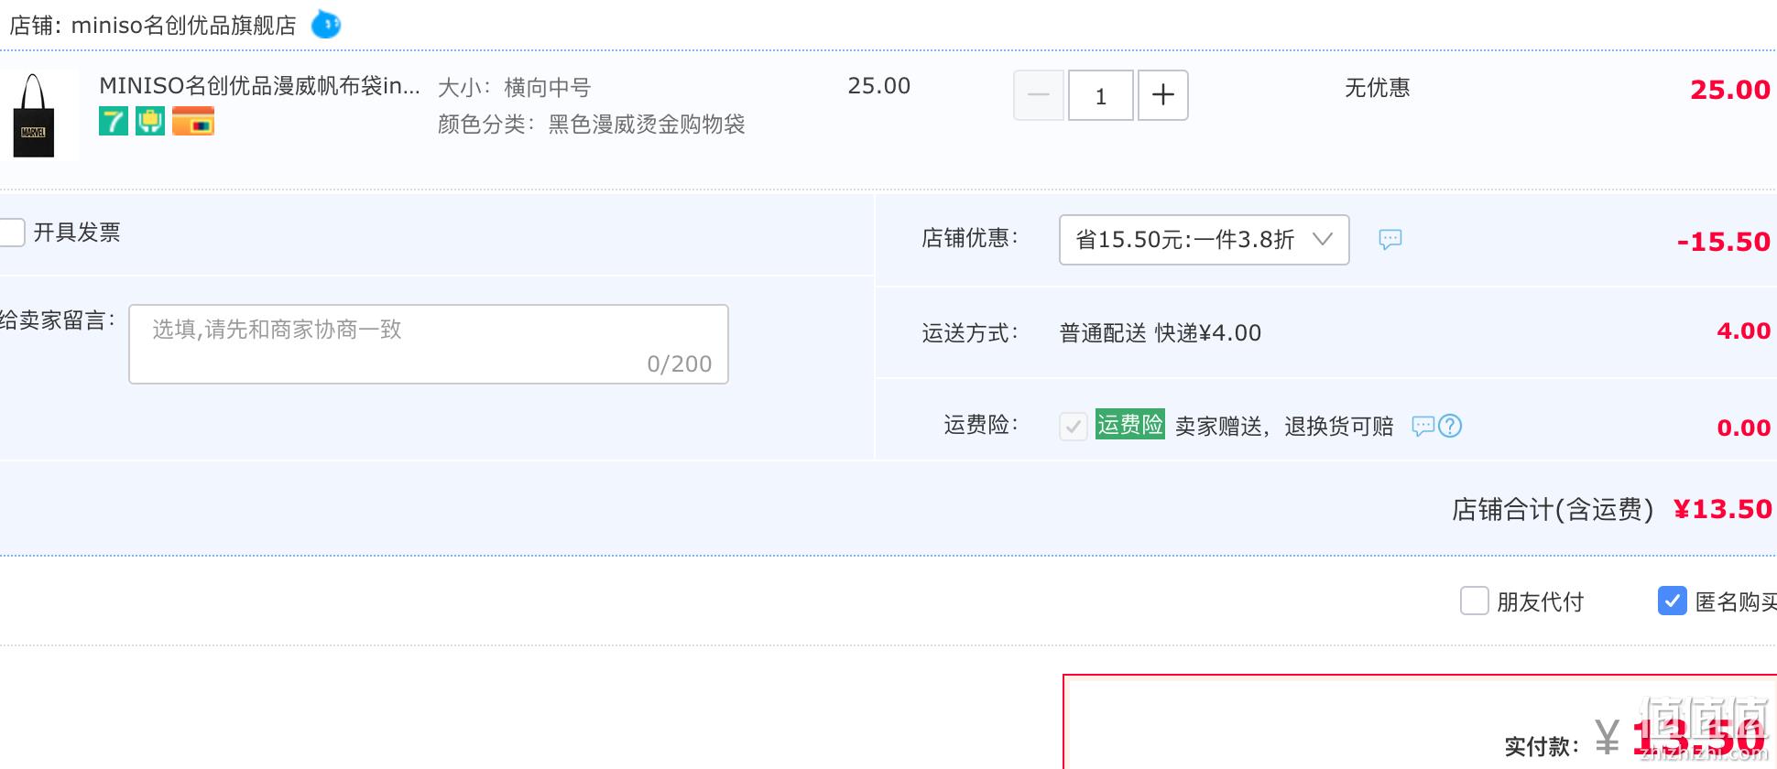Click the 普通配送 快递¥4.00 shipping text
The height and width of the screenshot is (769, 1777).
[1161, 333]
